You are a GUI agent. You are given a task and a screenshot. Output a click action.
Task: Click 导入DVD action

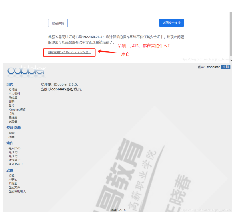point(15,148)
